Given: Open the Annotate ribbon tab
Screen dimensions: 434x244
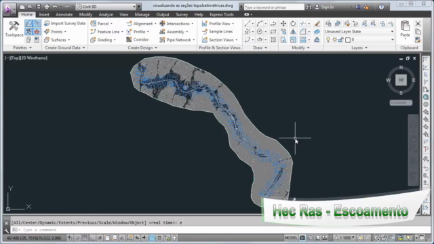Looking at the screenshot, I should [x=64, y=14].
